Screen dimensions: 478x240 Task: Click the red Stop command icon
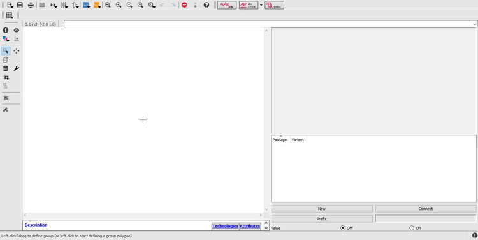point(184,5)
